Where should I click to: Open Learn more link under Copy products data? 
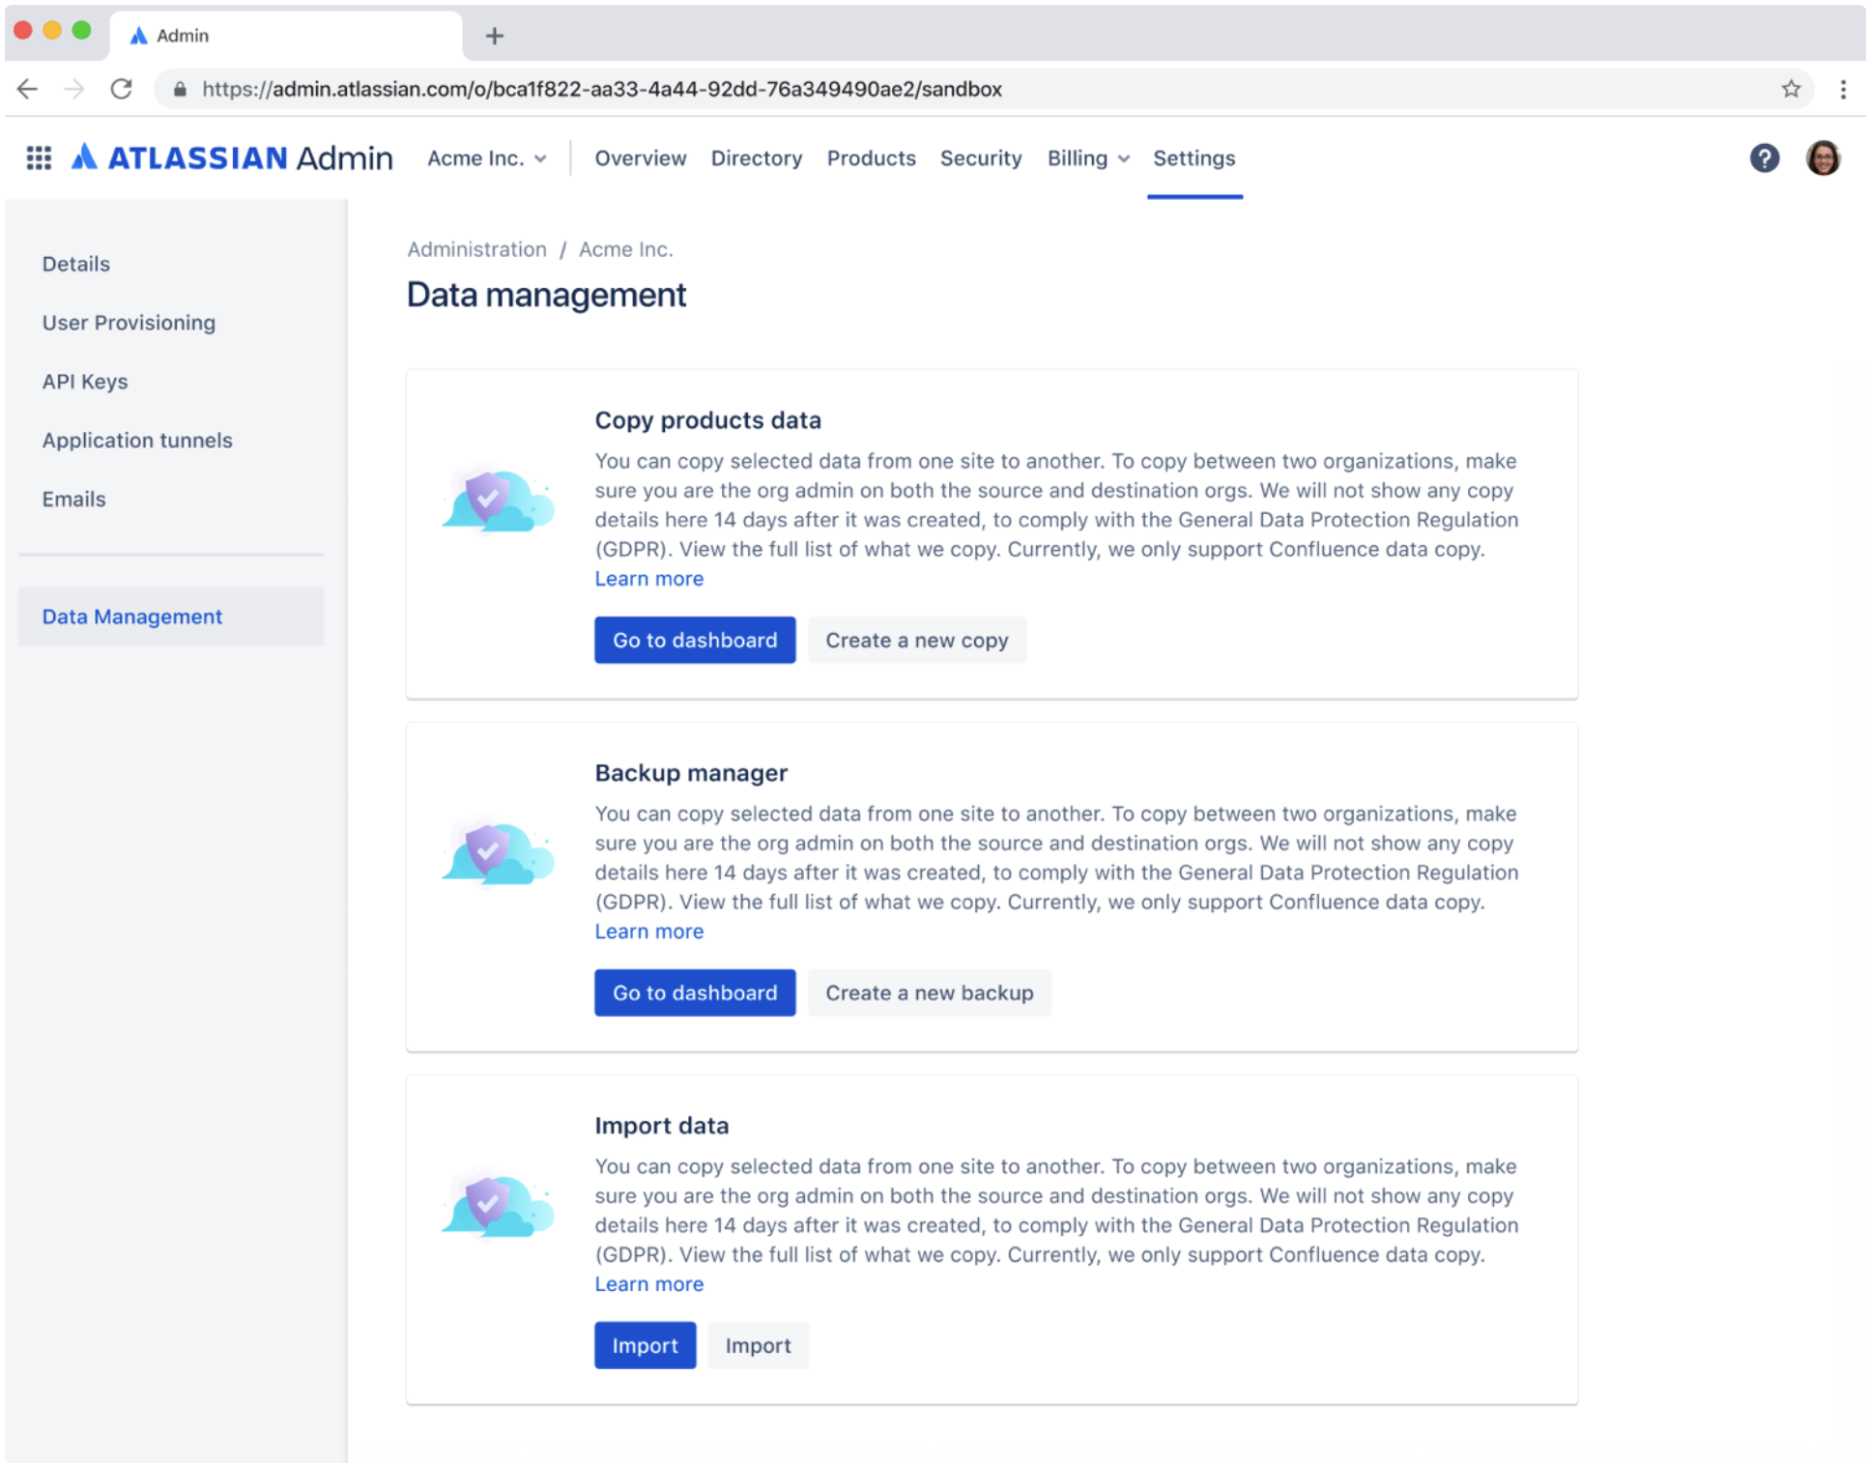pyautogui.click(x=648, y=579)
